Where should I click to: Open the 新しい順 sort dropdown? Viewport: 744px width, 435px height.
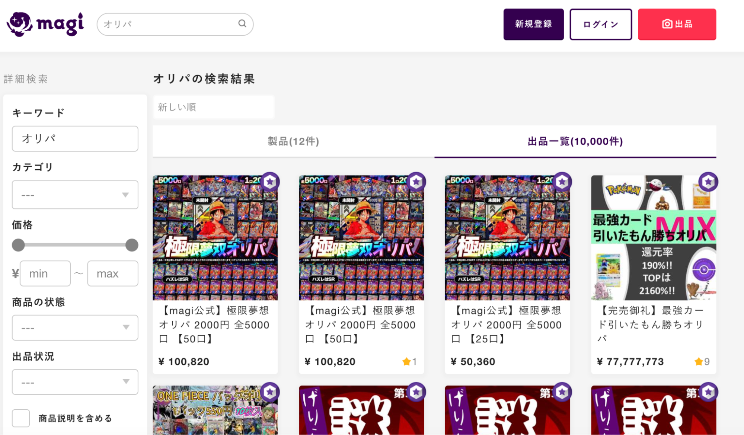(214, 107)
